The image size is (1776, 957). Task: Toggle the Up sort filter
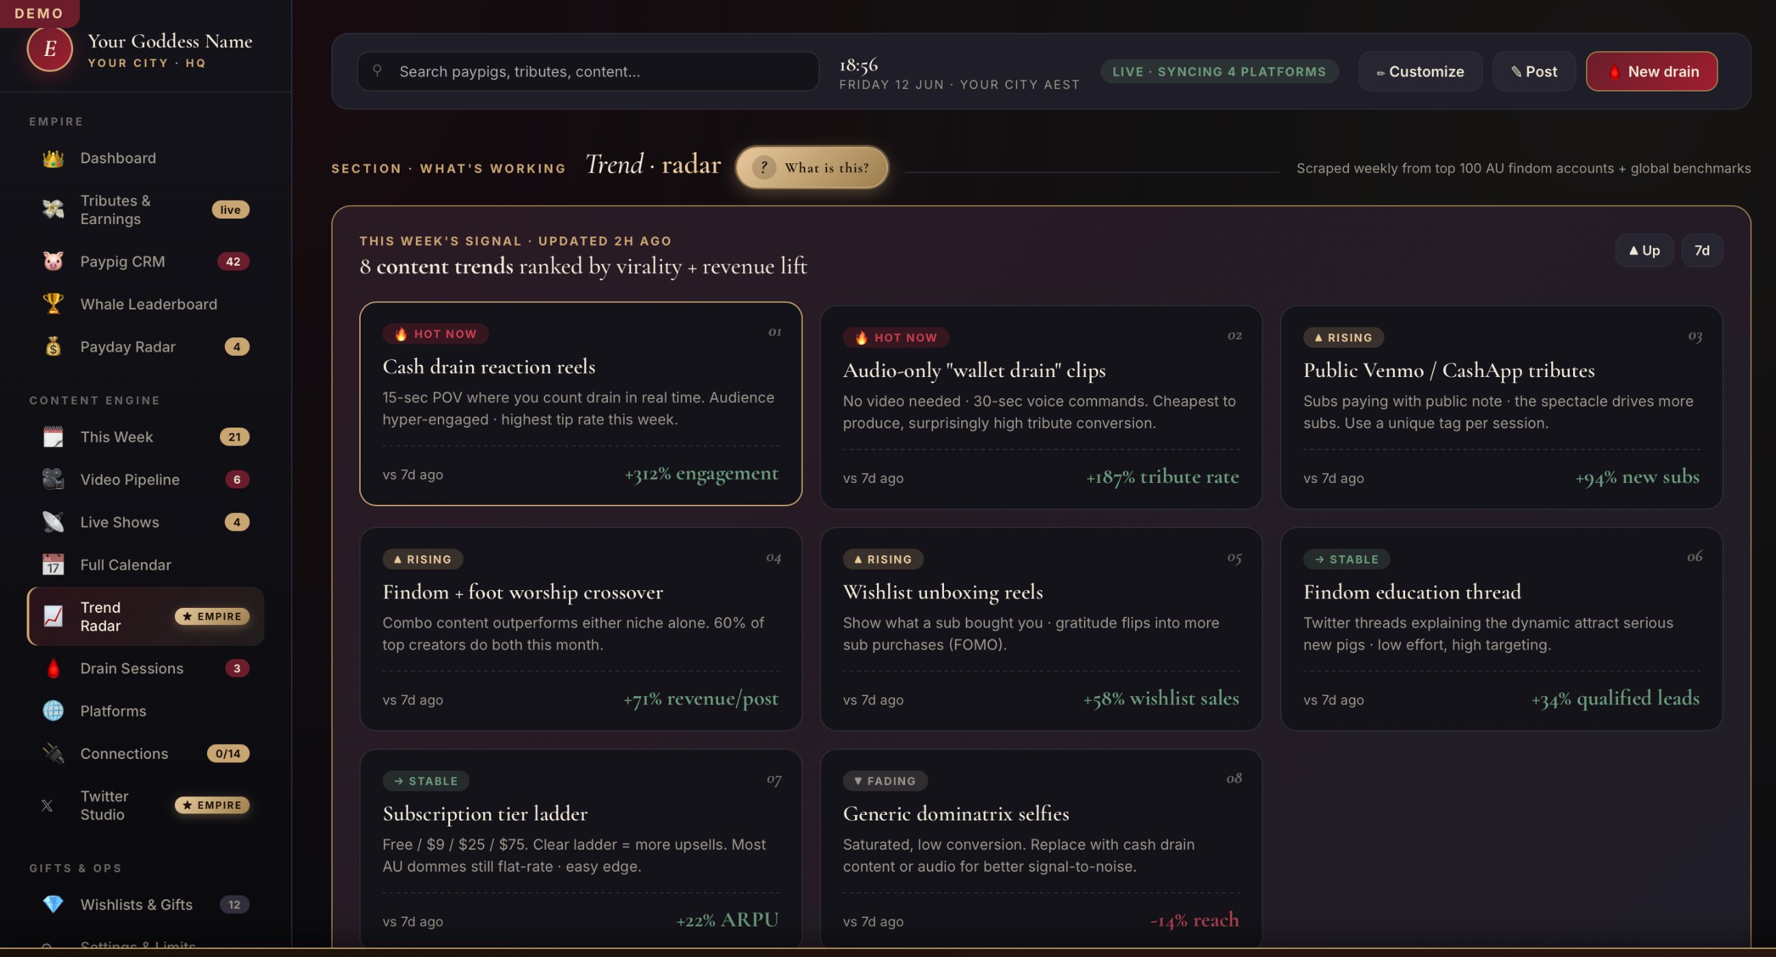(x=1644, y=251)
